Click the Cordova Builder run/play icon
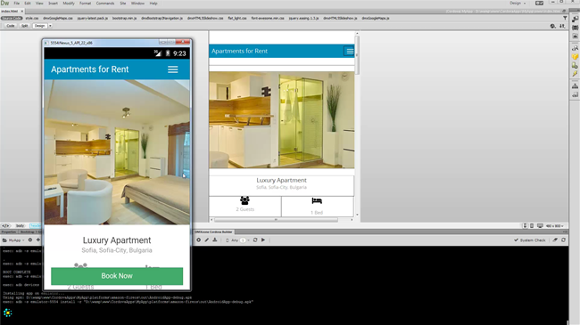The height and width of the screenshot is (325, 580). [263, 240]
